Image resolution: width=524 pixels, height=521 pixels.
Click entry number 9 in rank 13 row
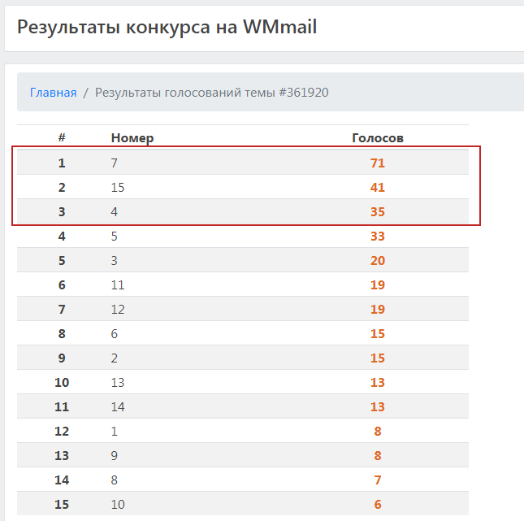pos(115,456)
